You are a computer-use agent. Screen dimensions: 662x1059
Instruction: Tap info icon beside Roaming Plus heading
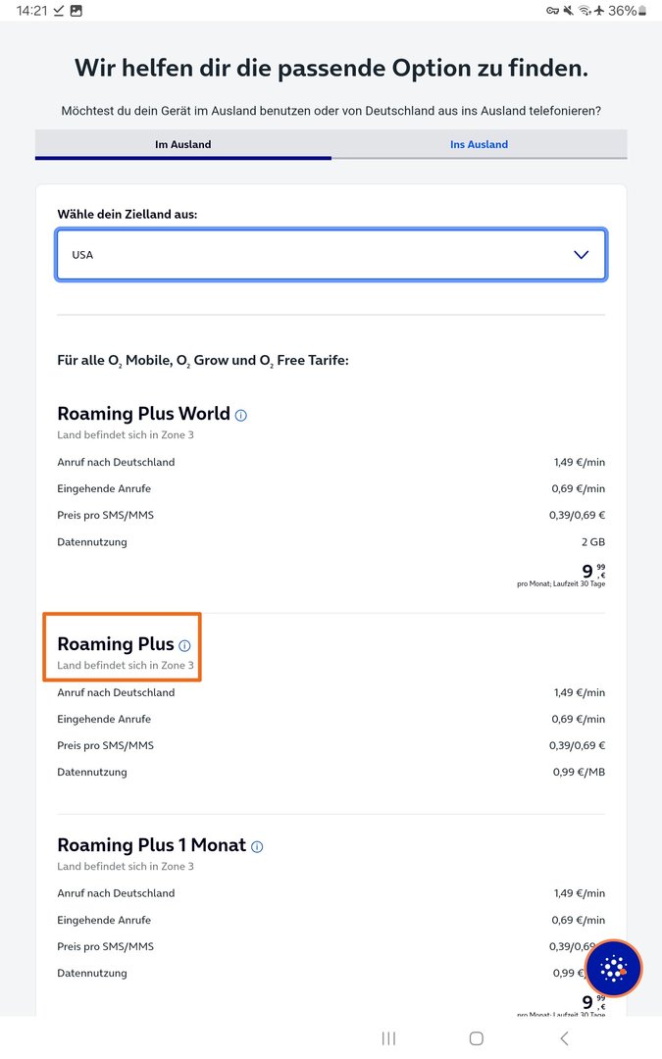pyautogui.click(x=184, y=645)
